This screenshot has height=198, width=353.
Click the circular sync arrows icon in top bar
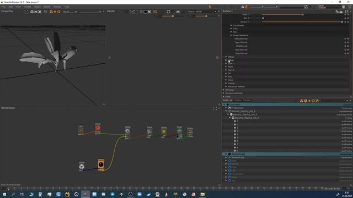tap(306, 7)
